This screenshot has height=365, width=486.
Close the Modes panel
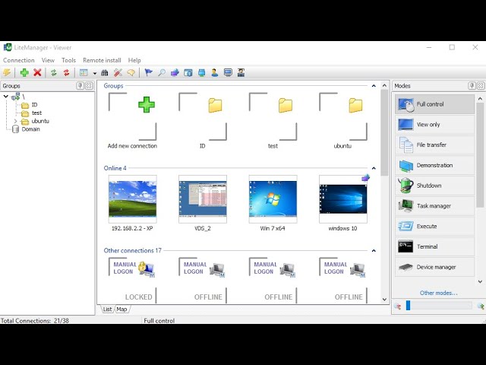point(481,86)
